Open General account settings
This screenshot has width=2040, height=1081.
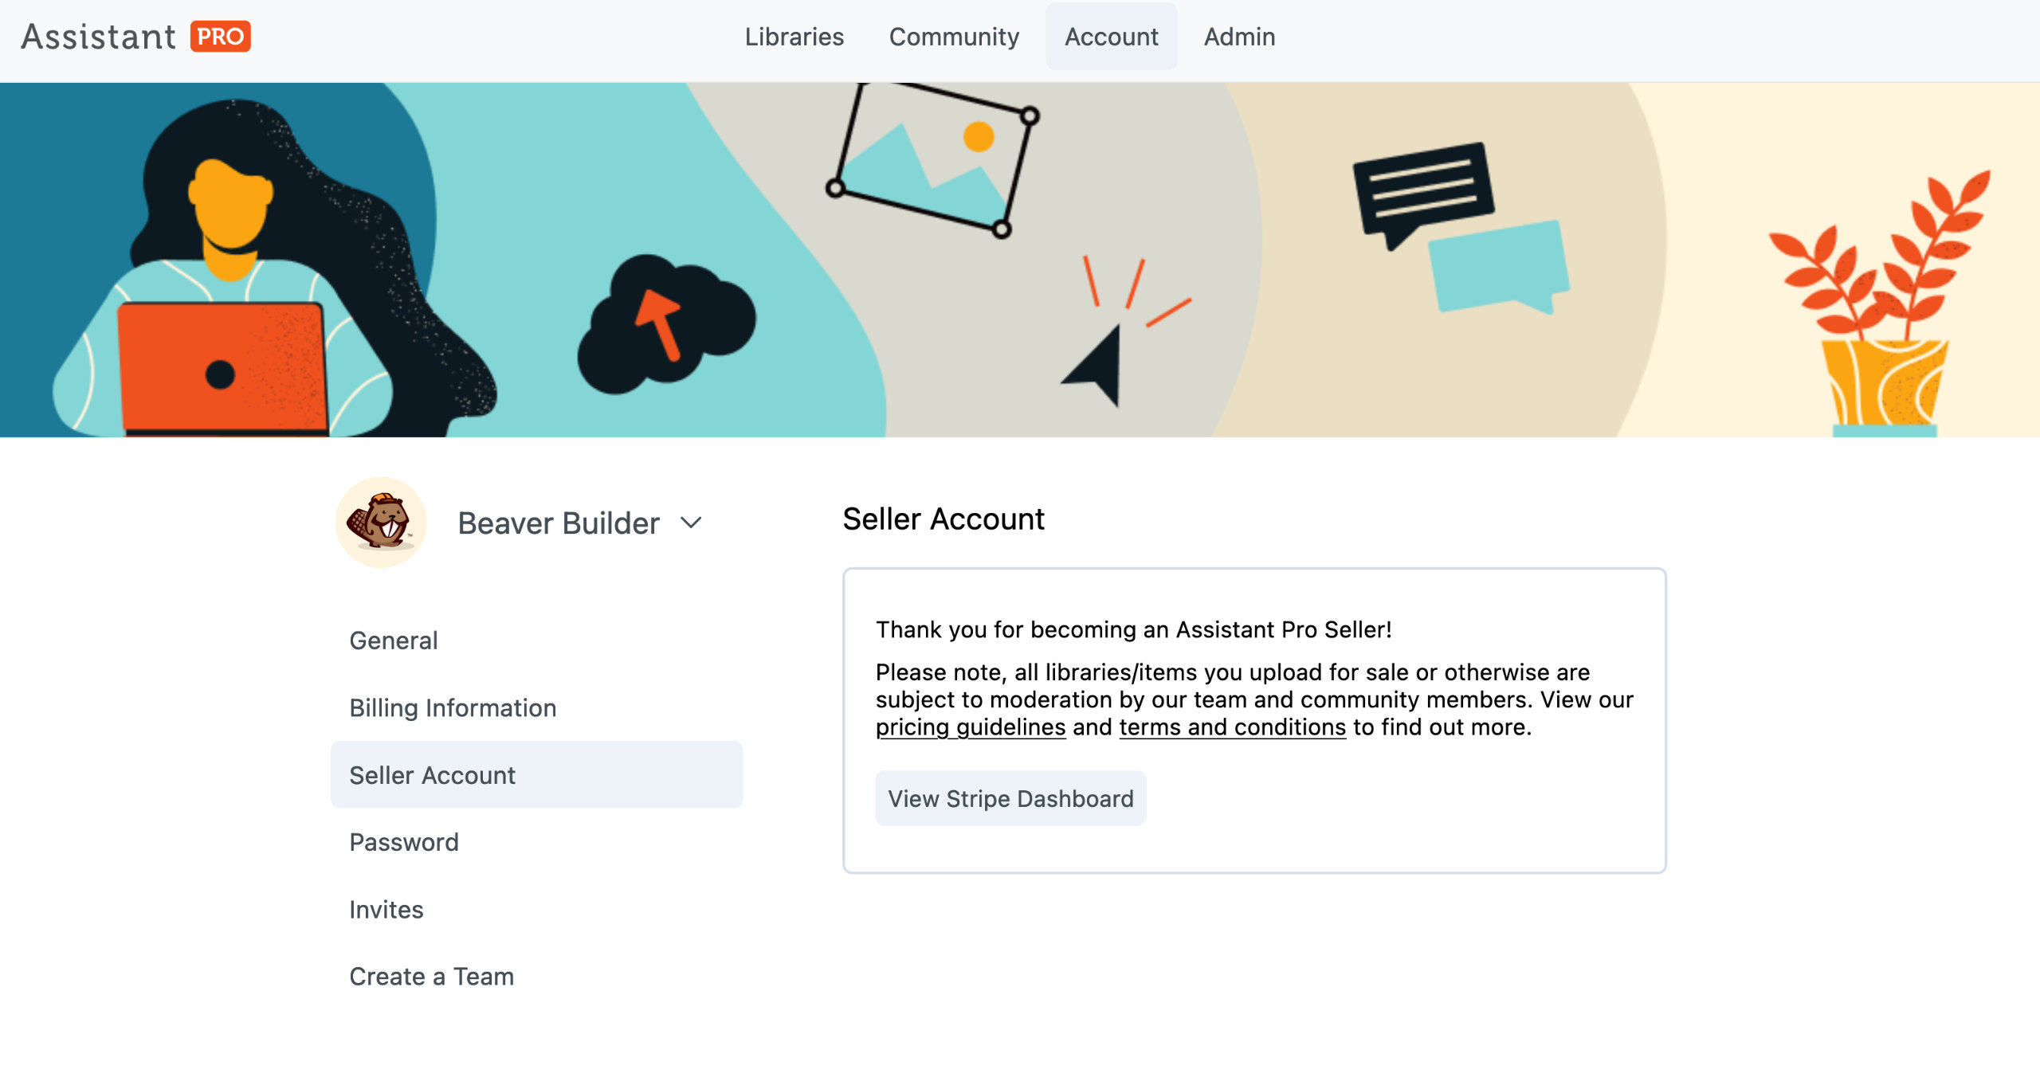pos(394,640)
